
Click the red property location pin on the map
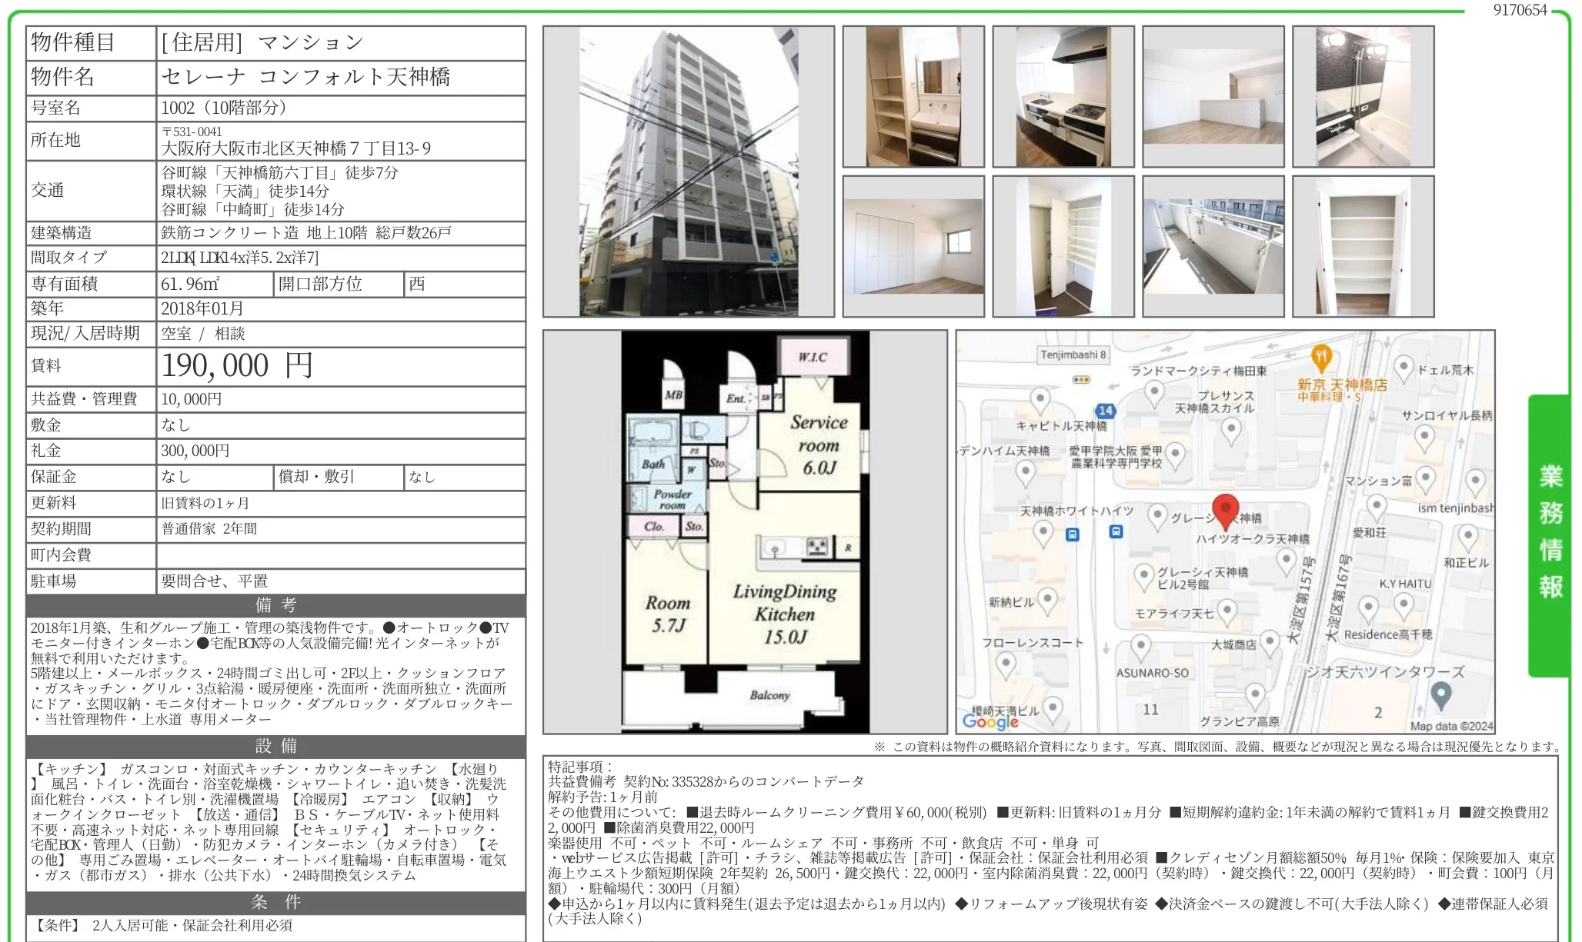(1225, 510)
